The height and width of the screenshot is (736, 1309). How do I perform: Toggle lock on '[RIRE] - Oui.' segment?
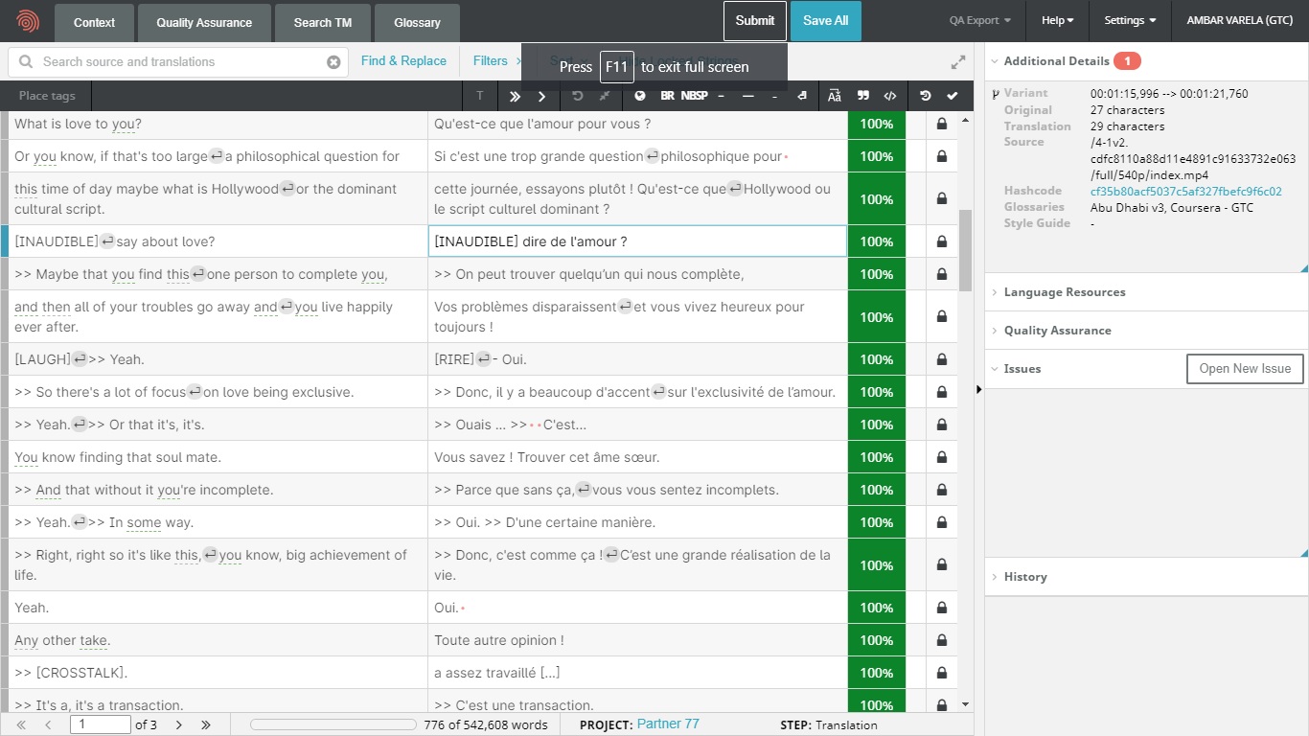coord(941,359)
